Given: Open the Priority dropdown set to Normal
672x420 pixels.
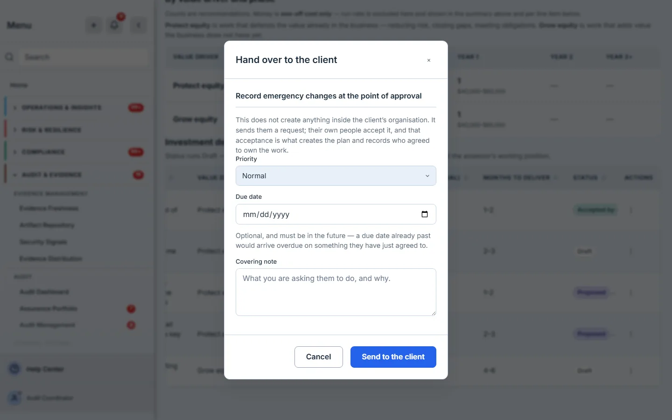Looking at the screenshot, I should click(336, 176).
